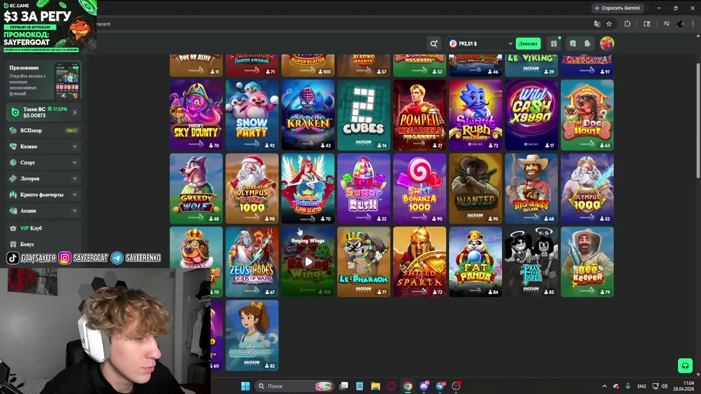Open Task View on the taskbar

[x=343, y=386]
